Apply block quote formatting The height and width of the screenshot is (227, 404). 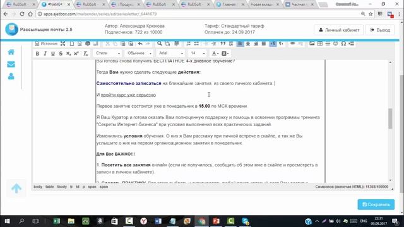pyautogui.click(x=223, y=44)
